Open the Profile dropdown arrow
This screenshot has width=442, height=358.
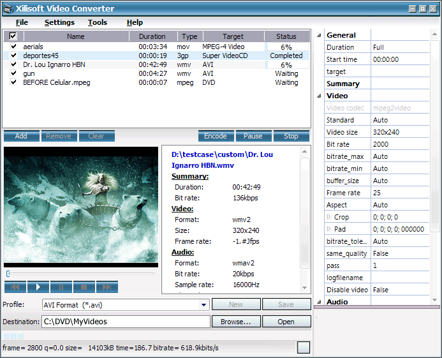[x=203, y=304]
